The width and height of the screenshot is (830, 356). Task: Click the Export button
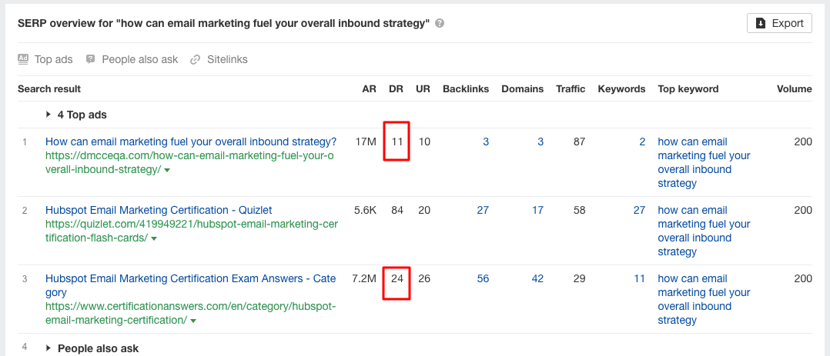779,23
